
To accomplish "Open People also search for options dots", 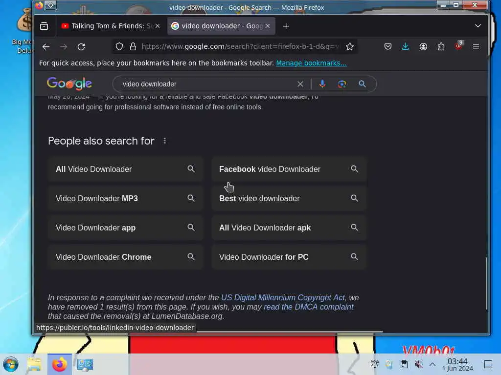I will pos(164,141).
